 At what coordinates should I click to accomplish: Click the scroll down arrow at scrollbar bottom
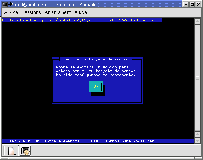[x=198, y=140]
